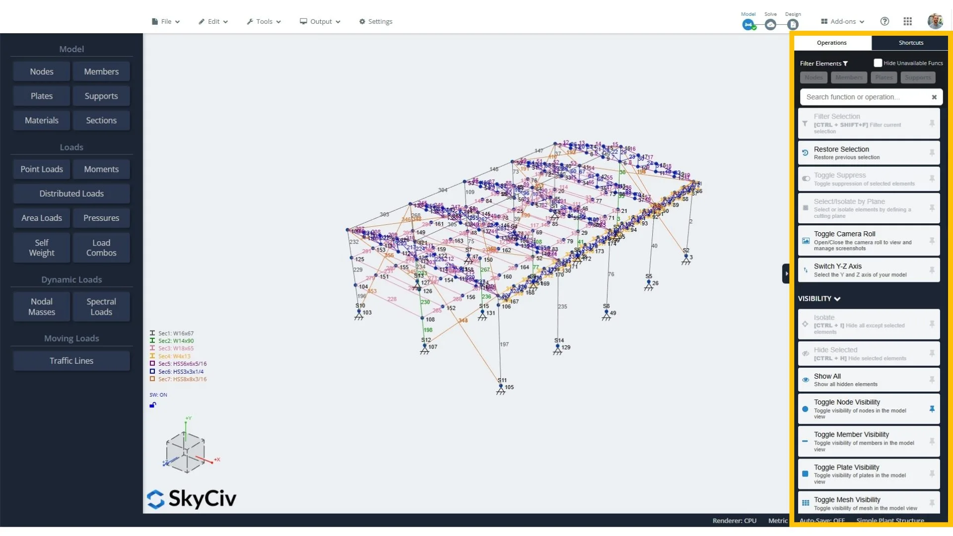Image resolution: width=953 pixels, height=536 pixels.
Task: Open the Load Combos button
Action: tap(101, 248)
